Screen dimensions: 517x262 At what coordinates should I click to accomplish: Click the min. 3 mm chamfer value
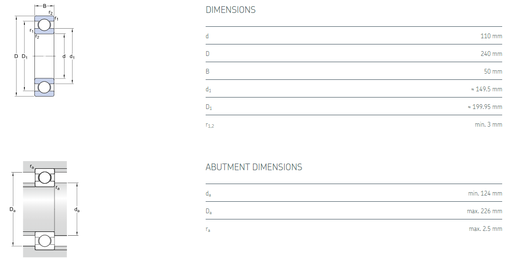(x=488, y=124)
